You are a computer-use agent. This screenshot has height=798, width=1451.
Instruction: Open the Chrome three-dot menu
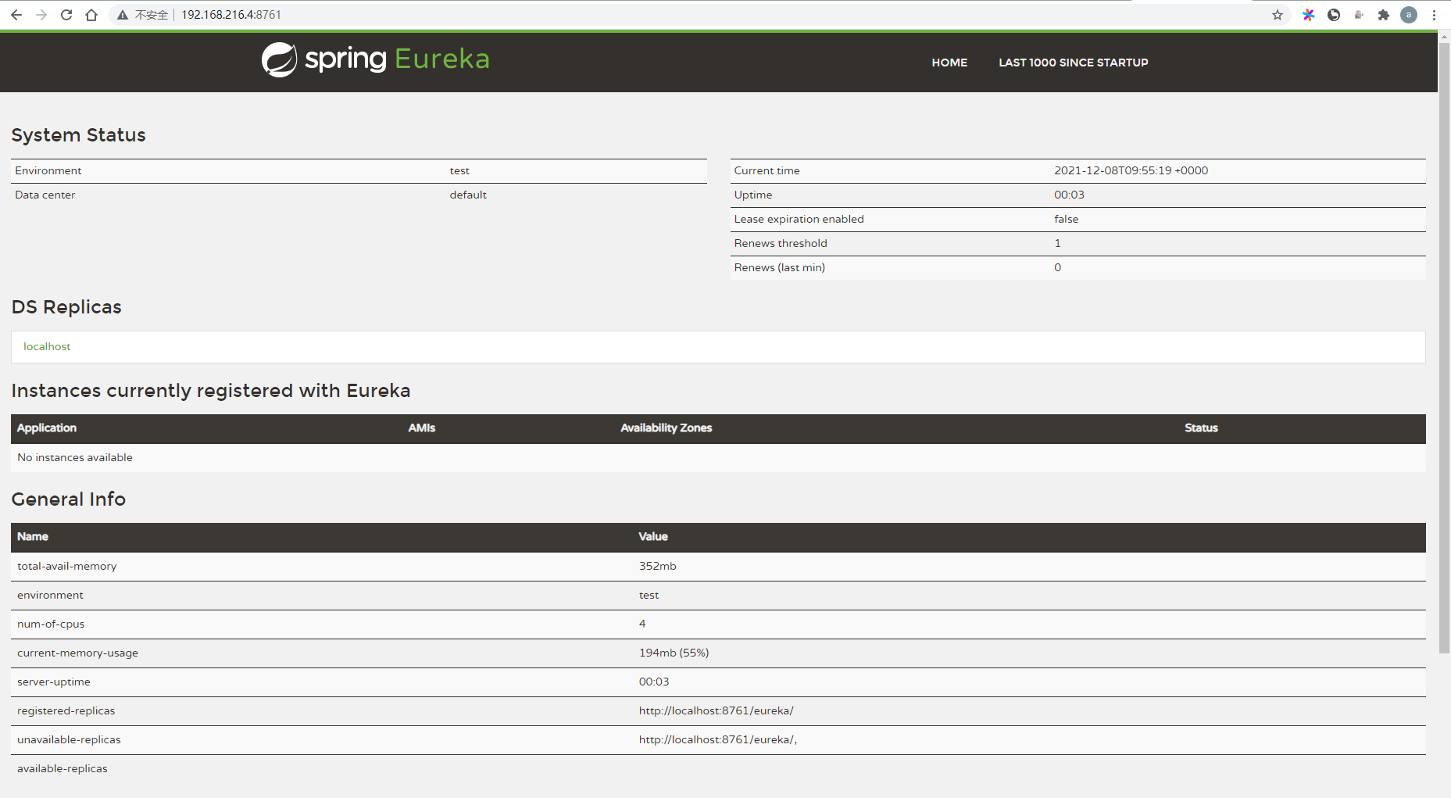[x=1435, y=15]
